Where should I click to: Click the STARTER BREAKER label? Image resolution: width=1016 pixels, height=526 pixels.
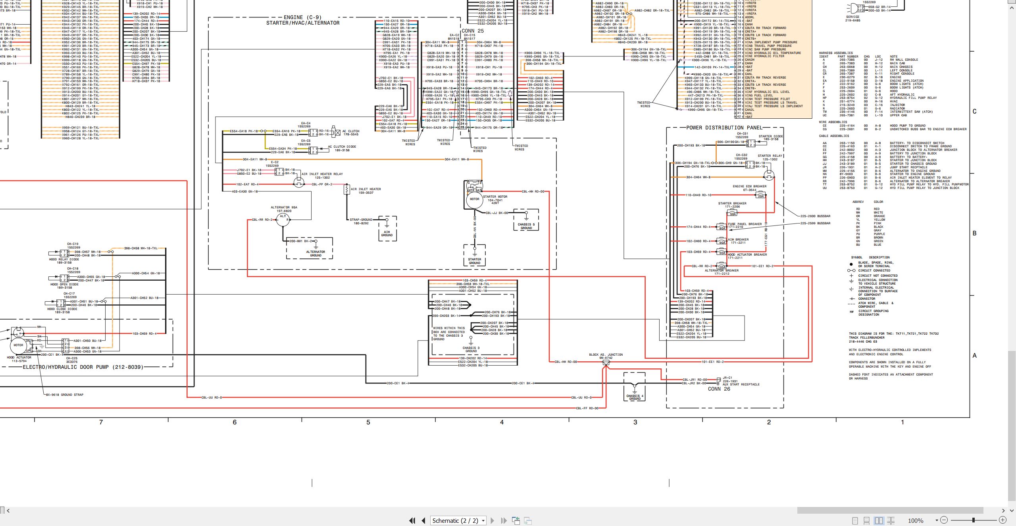point(732,204)
